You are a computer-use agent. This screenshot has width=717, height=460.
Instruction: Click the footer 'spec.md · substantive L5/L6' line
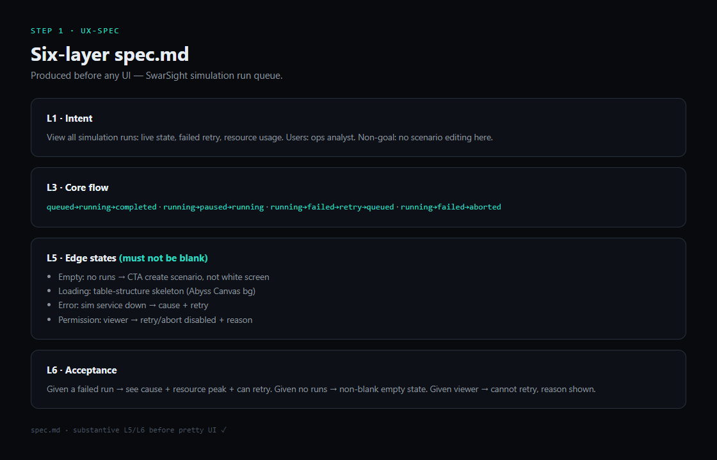coord(129,431)
